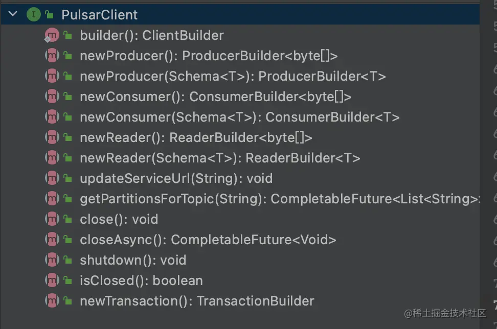The width and height of the screenshot is (497, 329).
Task: Select newConsumer(): ConsumerBuilder<byte[]> entry
Action: [x=215, y=97]
